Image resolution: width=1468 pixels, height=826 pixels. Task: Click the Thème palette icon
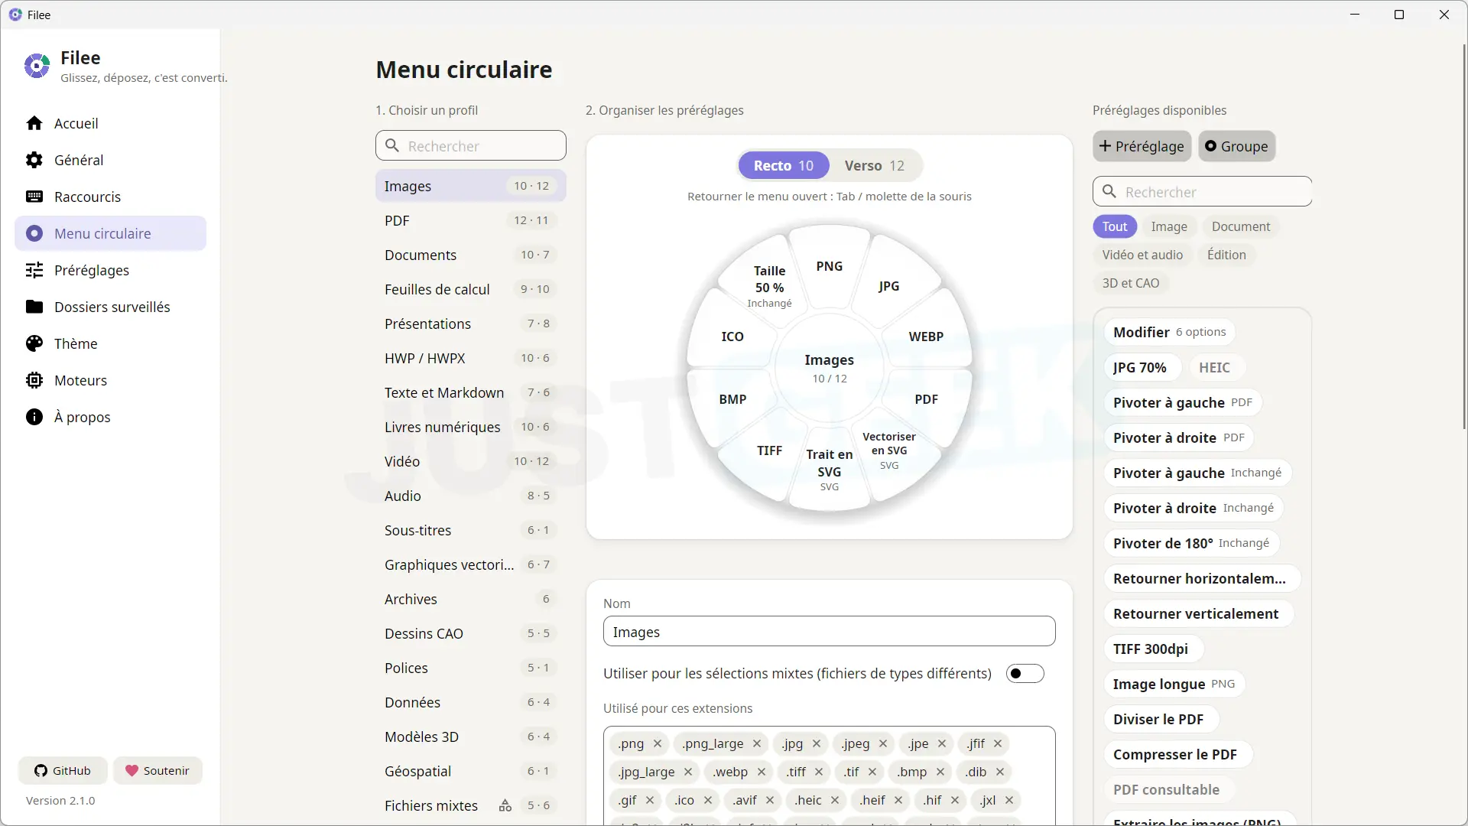(x=34, y=343)
